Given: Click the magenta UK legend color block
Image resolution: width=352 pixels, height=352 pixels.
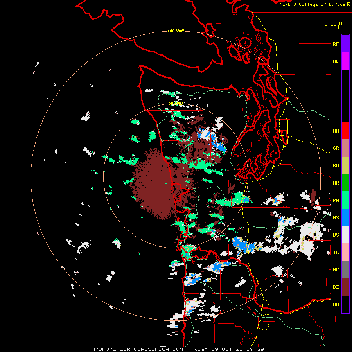Looking at the screenshot, I should [x=345, y=61].
